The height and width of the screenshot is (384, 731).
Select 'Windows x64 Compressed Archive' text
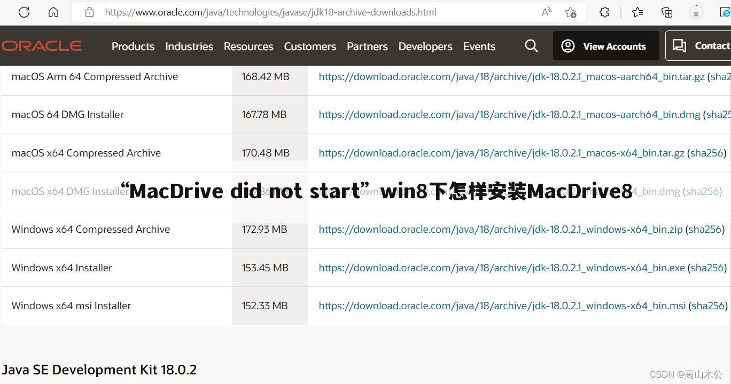pyautogui.click(x=91, y=229)
